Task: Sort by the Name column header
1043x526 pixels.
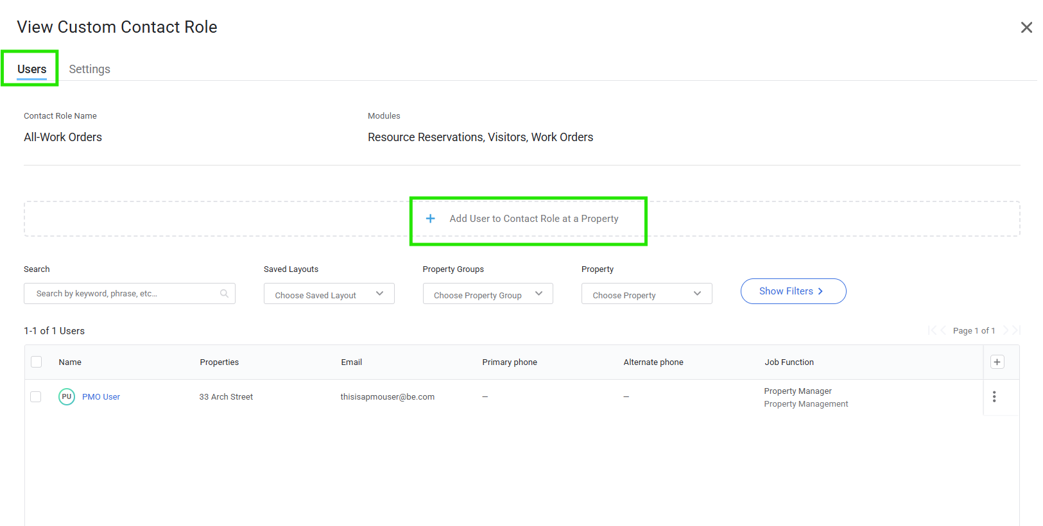Action: pyautogui.click(x=70, y=362)
